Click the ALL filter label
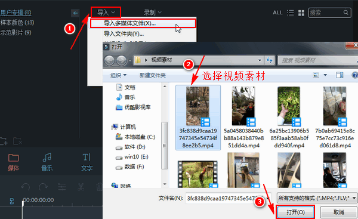Image resolution: width=358 pixels, height=219 pixels. [x=277, y=13]
